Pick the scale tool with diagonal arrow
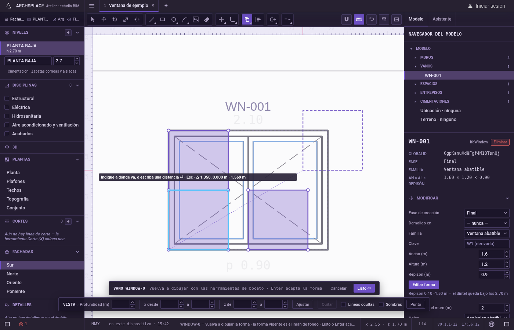 pyautogui.click(x=126, y=19)
